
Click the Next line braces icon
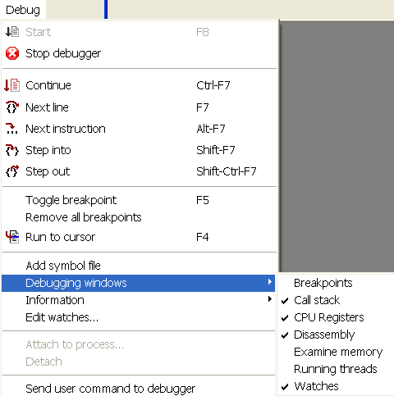point(12,107)
